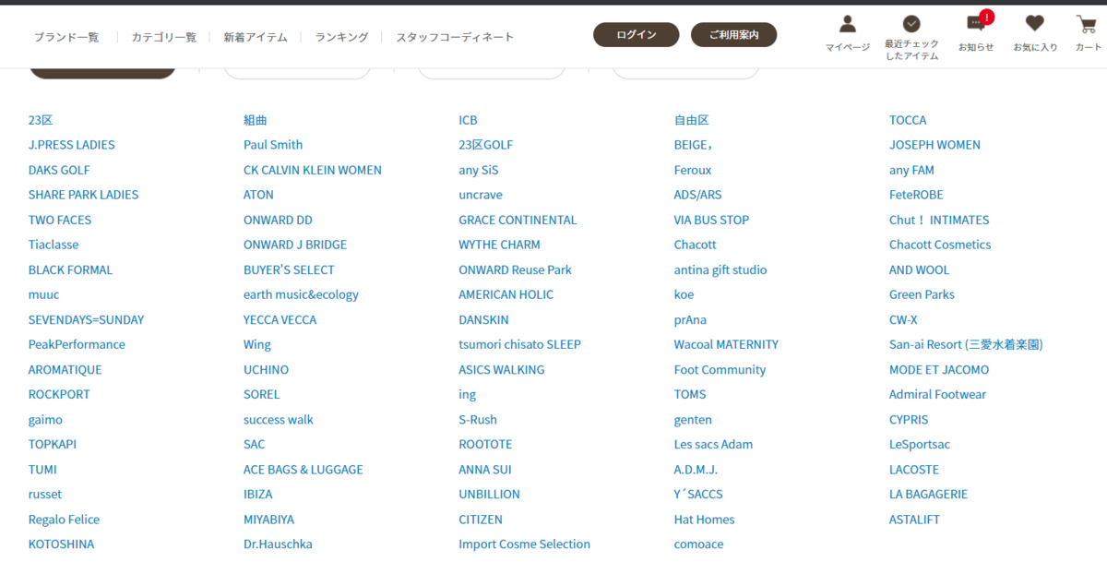This screenshot has width=1107, height=586.
Task: Open the Green Parks link
Action: tap(922, 294)
